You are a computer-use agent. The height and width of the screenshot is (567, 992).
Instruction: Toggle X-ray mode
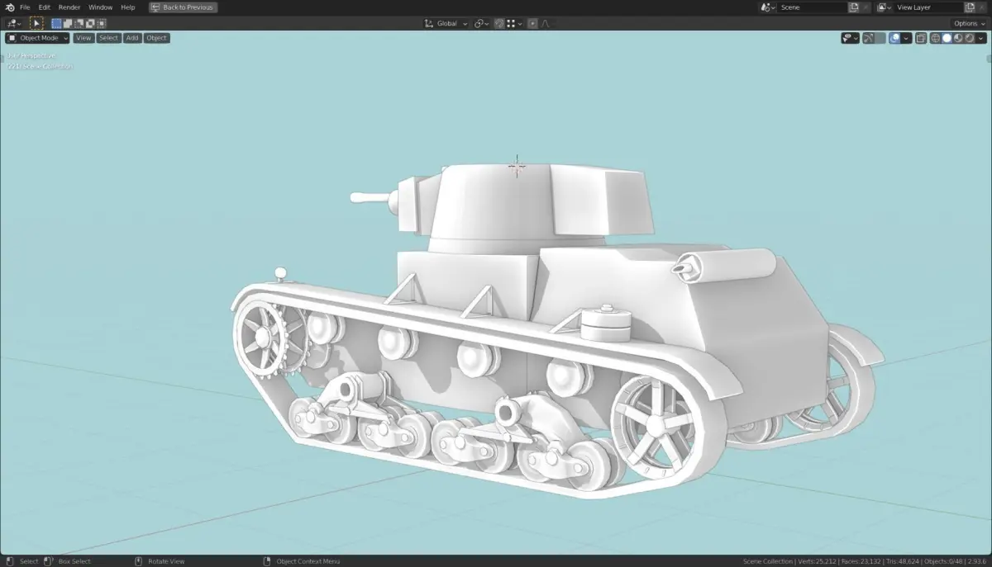point(921,38)
